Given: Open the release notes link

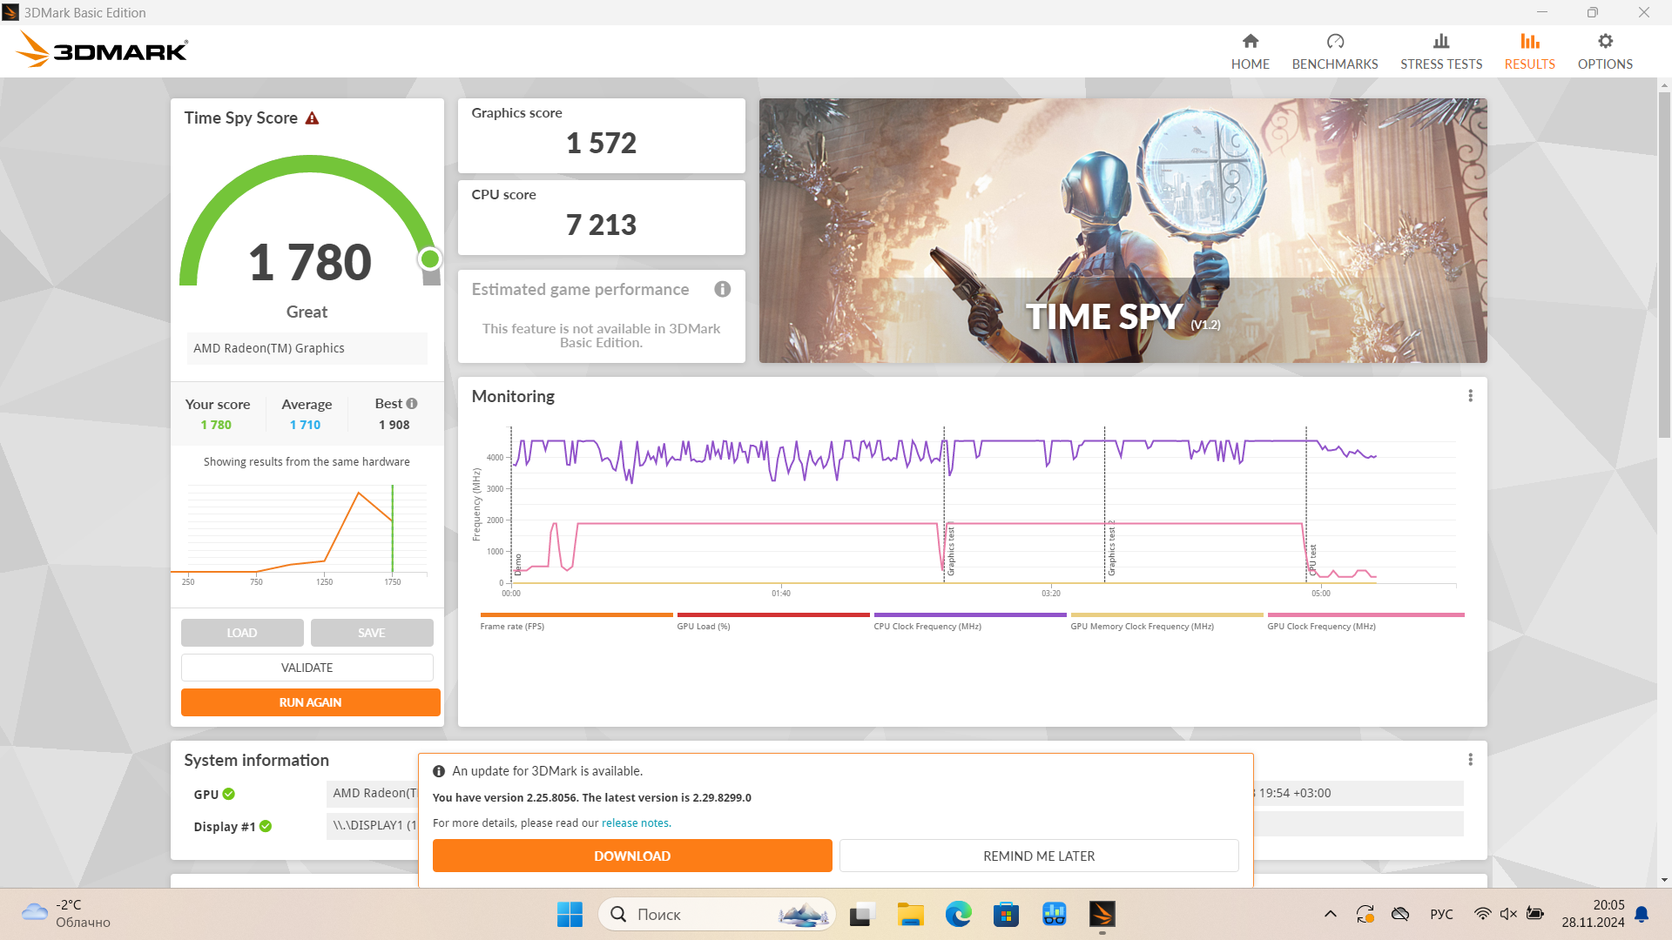Looking at the screenshot, I should [x=635, y=823].
